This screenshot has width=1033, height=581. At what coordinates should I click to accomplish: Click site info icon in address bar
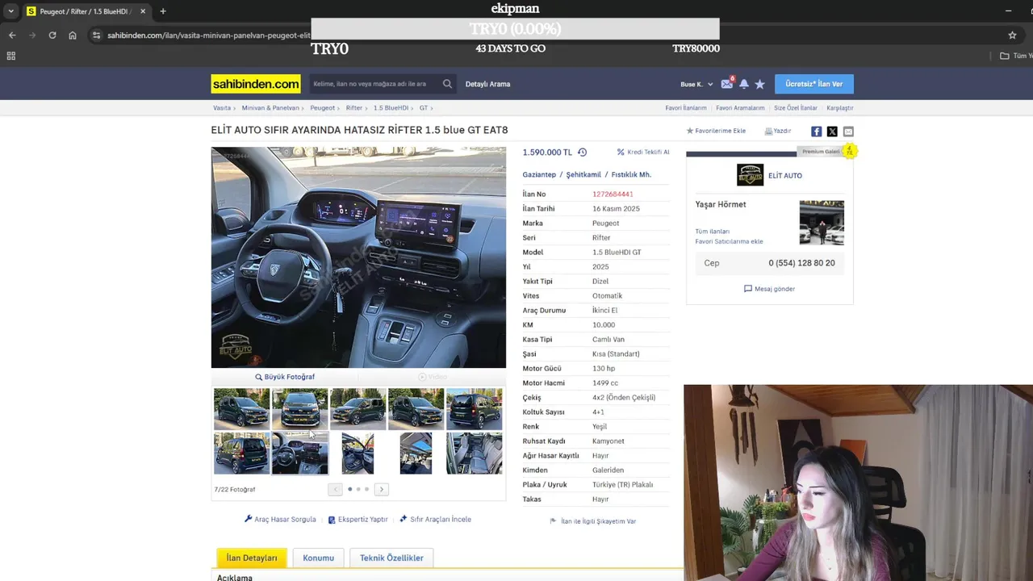pos(97,36)
